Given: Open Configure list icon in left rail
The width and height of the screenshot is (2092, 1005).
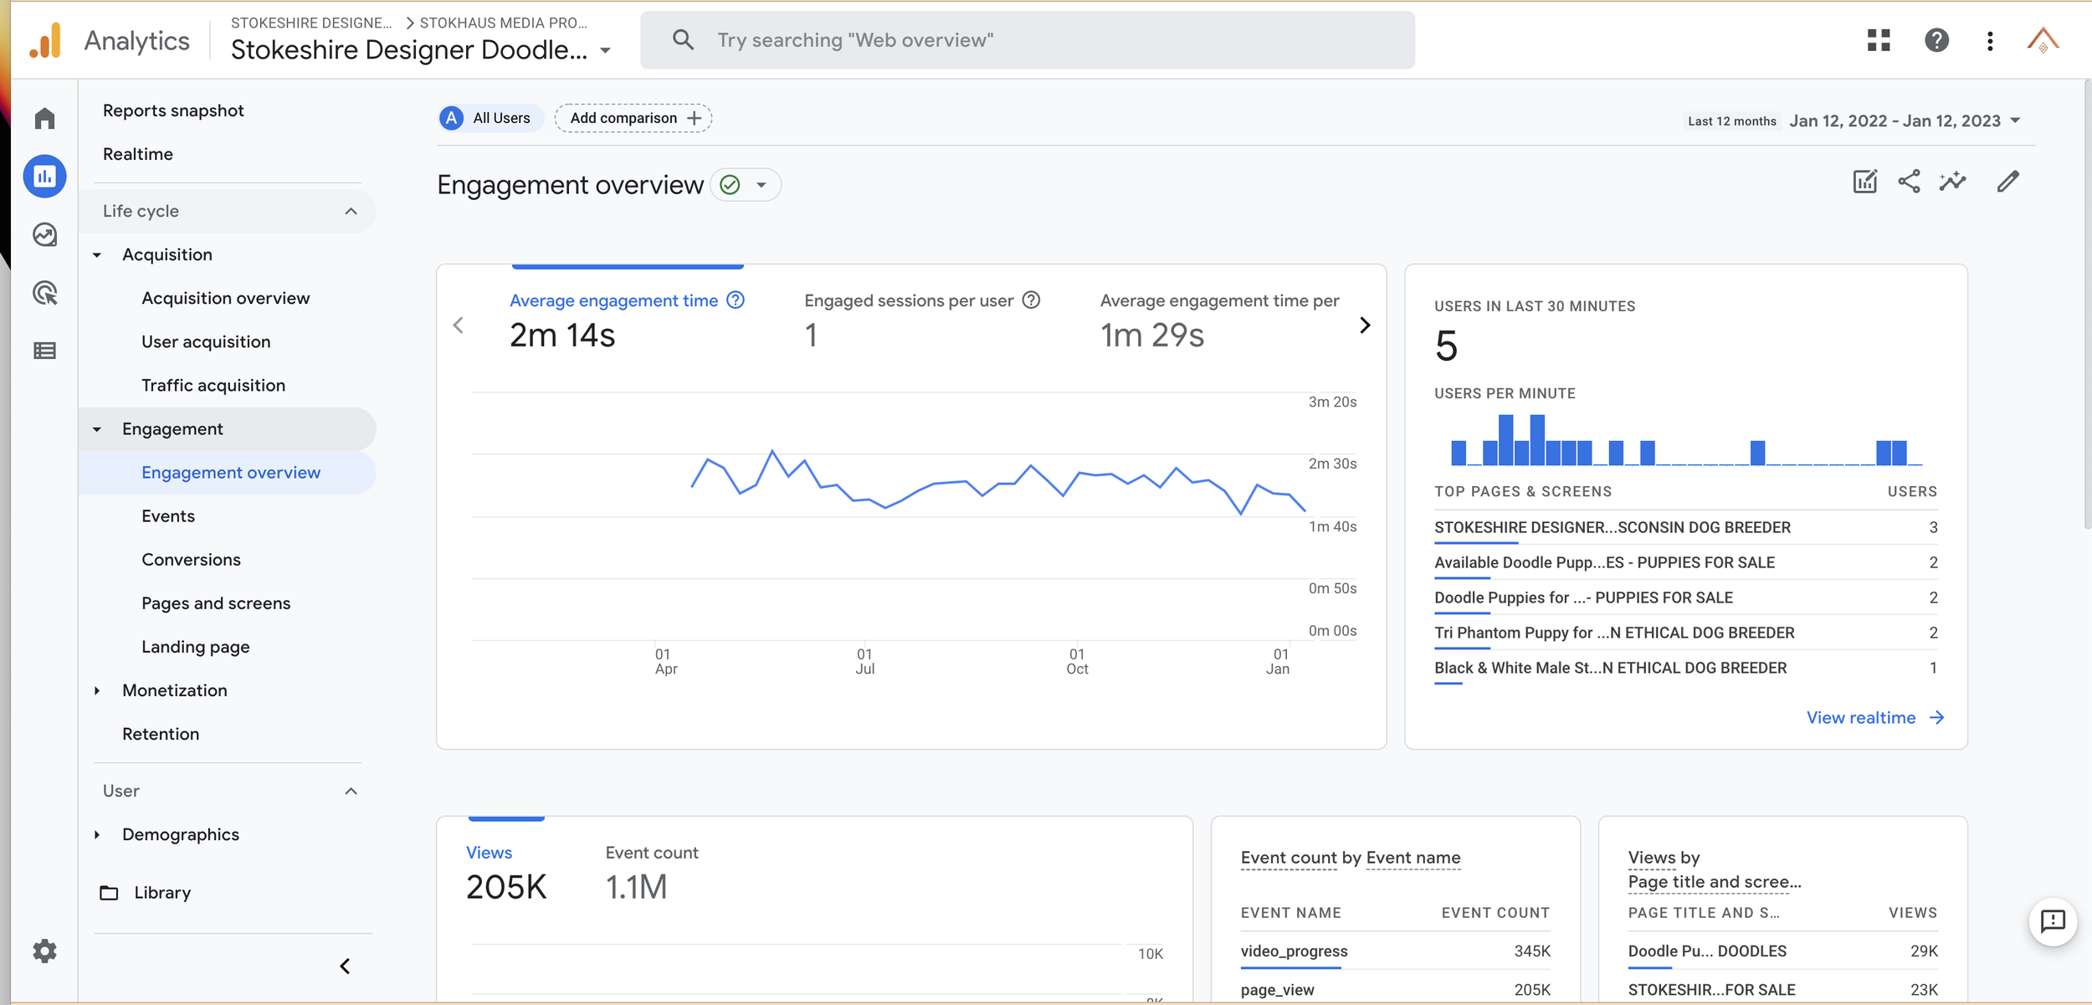Looking at the screenshot, I should [x=45, y=351].
